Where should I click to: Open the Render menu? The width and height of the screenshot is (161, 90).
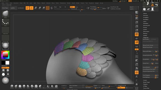click(69, 3)
